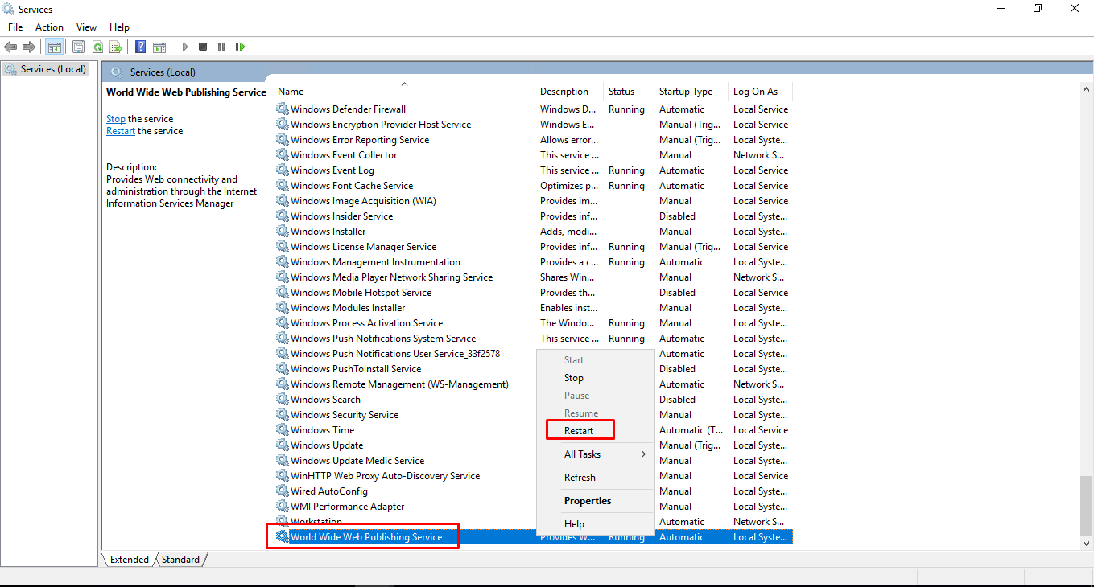Screen dimensions: 1094x587
Task: Select Windows Management Instrumentation row
Action: pos(533,262)
